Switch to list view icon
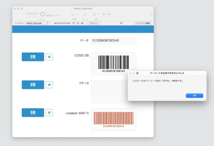The image size is (214, 146). coord(78,23)
